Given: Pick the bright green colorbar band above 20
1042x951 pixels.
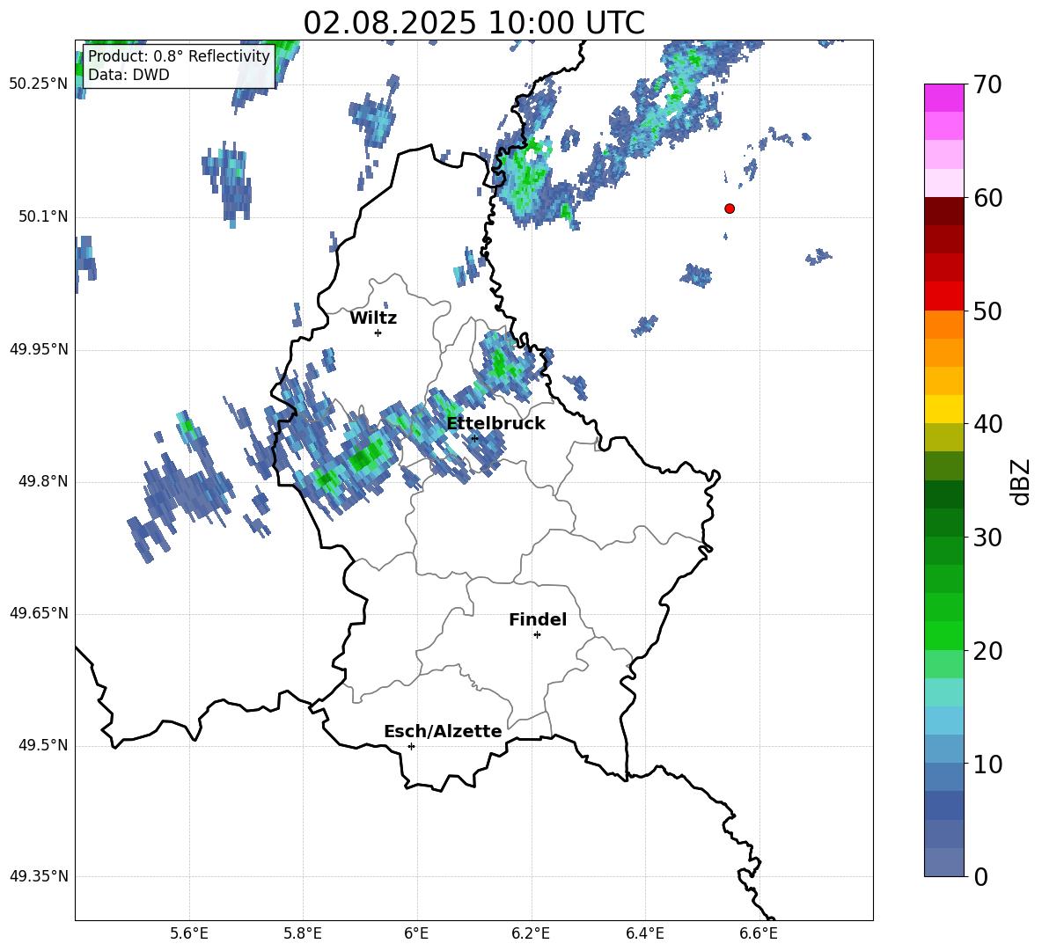Looking at the screenshot, I should (x=943, y=635).
